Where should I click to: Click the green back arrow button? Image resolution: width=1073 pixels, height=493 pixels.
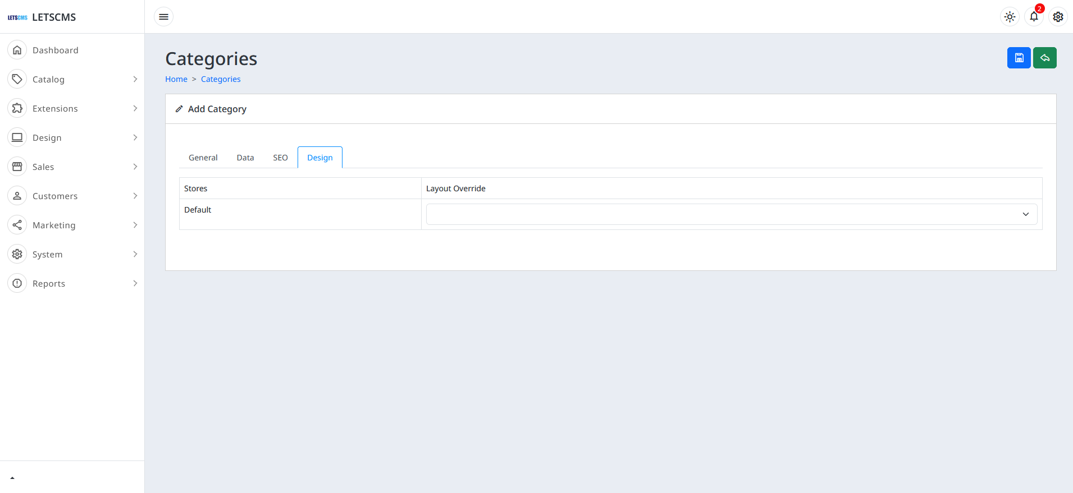pyautogui.click(x=1044, y=58)
